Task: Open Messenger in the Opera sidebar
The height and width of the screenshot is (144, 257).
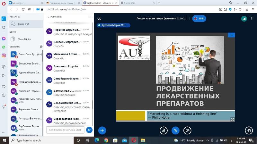Action: [x=4, y=38]
